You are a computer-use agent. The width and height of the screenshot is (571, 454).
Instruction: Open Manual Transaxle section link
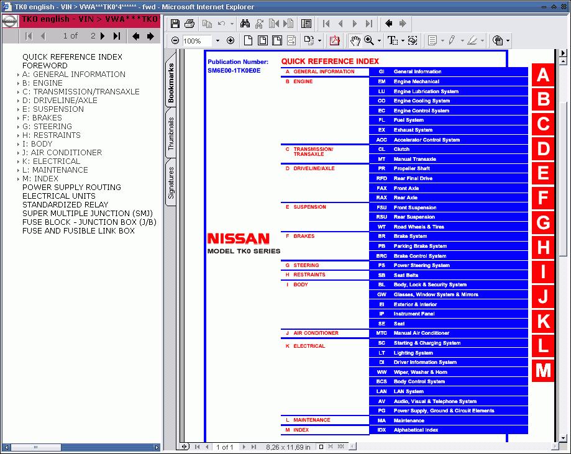pyautogui.click(x=448, y=159)
